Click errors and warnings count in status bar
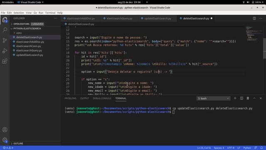The height and width of the screenshot is (150, 266). tap(8, 148)
